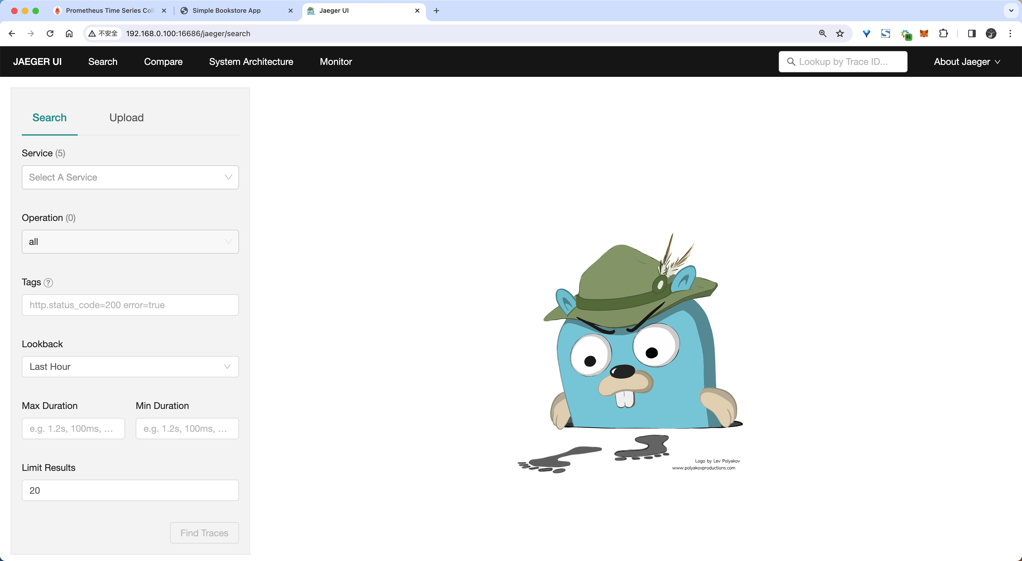Open the page zoom magnifier icon
This screenshot has height=561, width=1022.
(822, 33)
